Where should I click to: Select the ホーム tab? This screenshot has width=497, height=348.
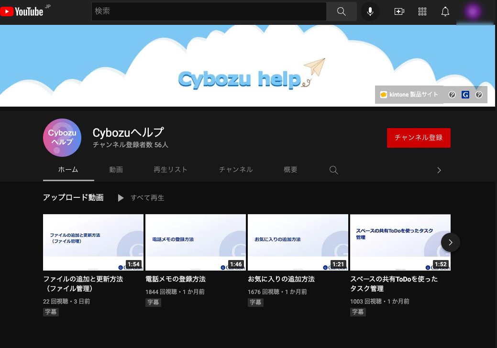pos(68,170)
